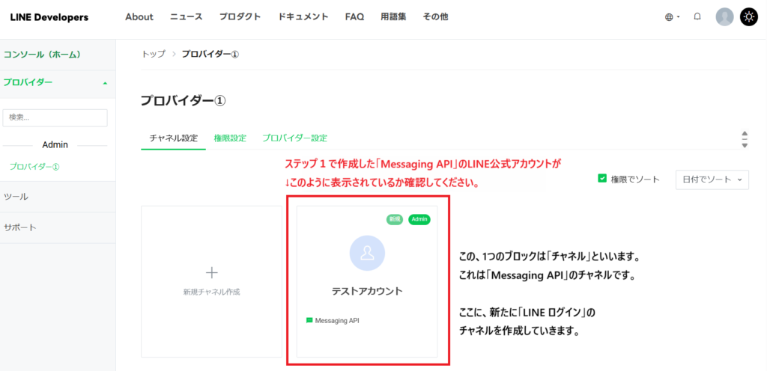Click the green Messaging API icon
Viewport: 767px width, 371px height.
[x=309, y=320]
